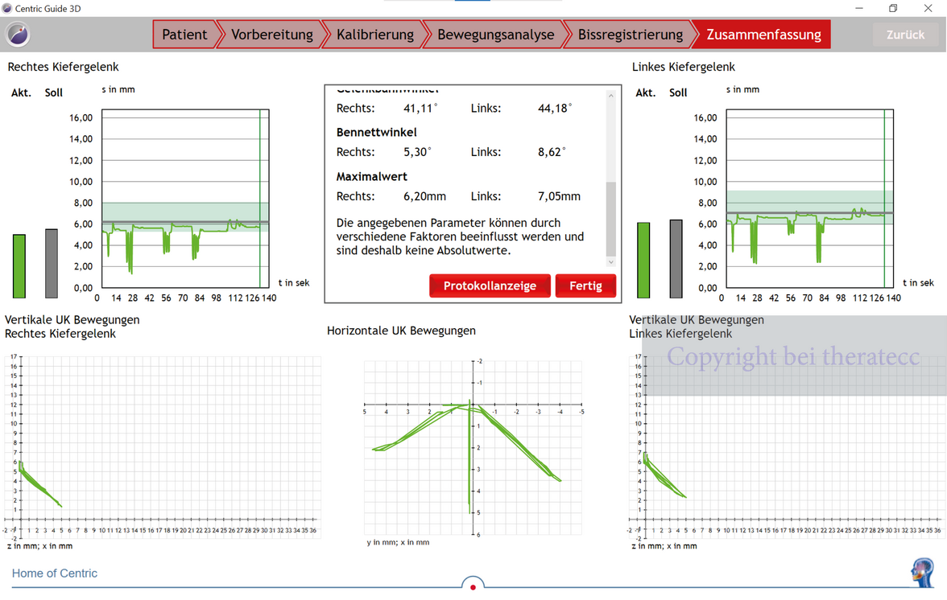Open the Bissregistrierung step

pos(630,35)
